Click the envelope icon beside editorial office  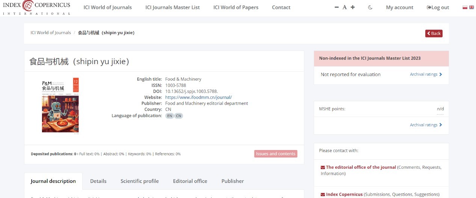[323, 167]
